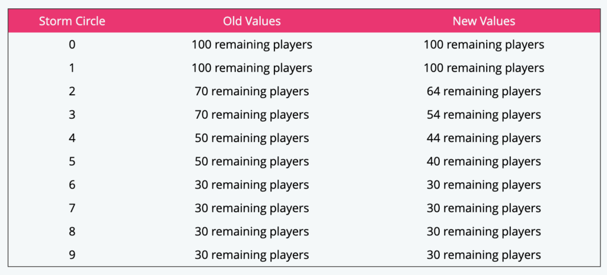Viewport: 607px width, 275px height.
Task: Select storm circle number 4 cell
Action: pos(72,138)
